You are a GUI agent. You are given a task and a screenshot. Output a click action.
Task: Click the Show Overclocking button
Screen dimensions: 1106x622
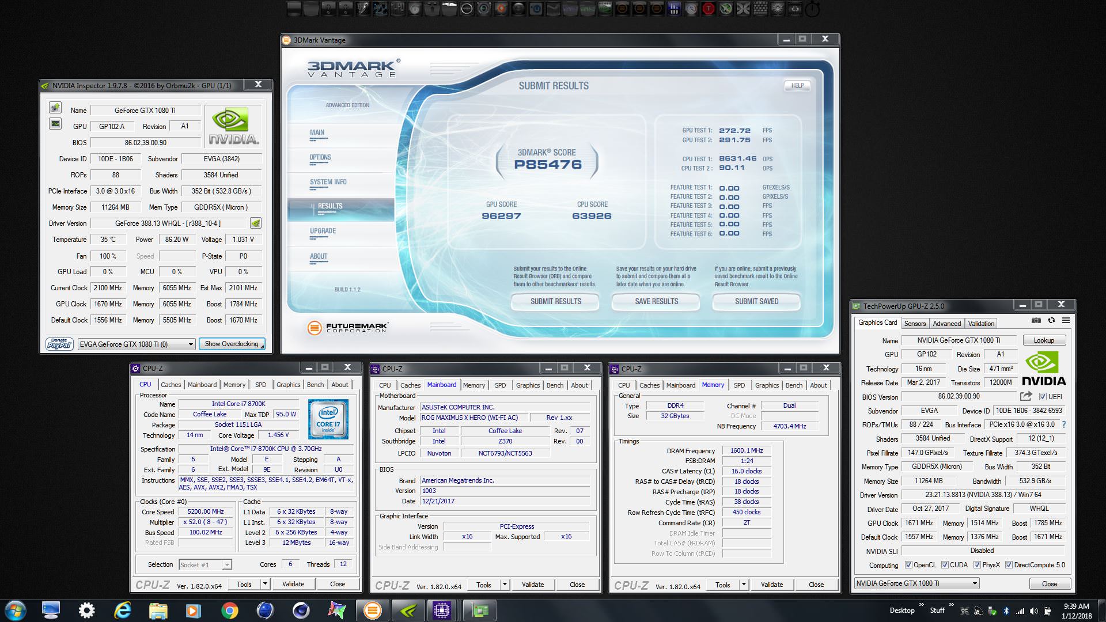[x=232, y=344]
